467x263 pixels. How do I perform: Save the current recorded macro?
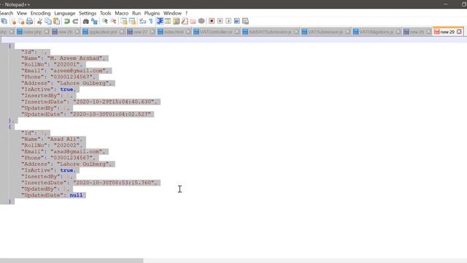tap(245, 21)
